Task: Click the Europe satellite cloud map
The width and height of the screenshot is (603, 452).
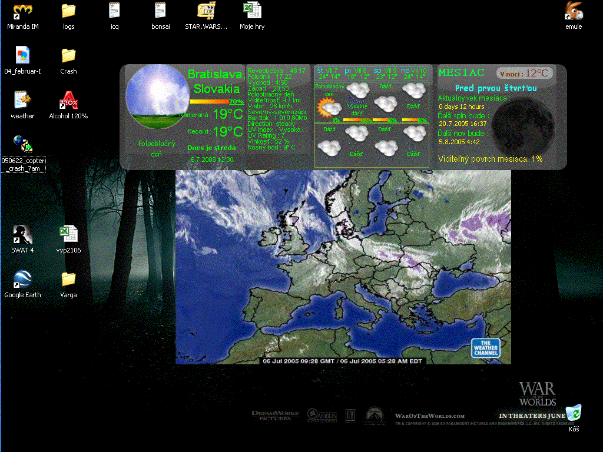Action: pos(343,267)
